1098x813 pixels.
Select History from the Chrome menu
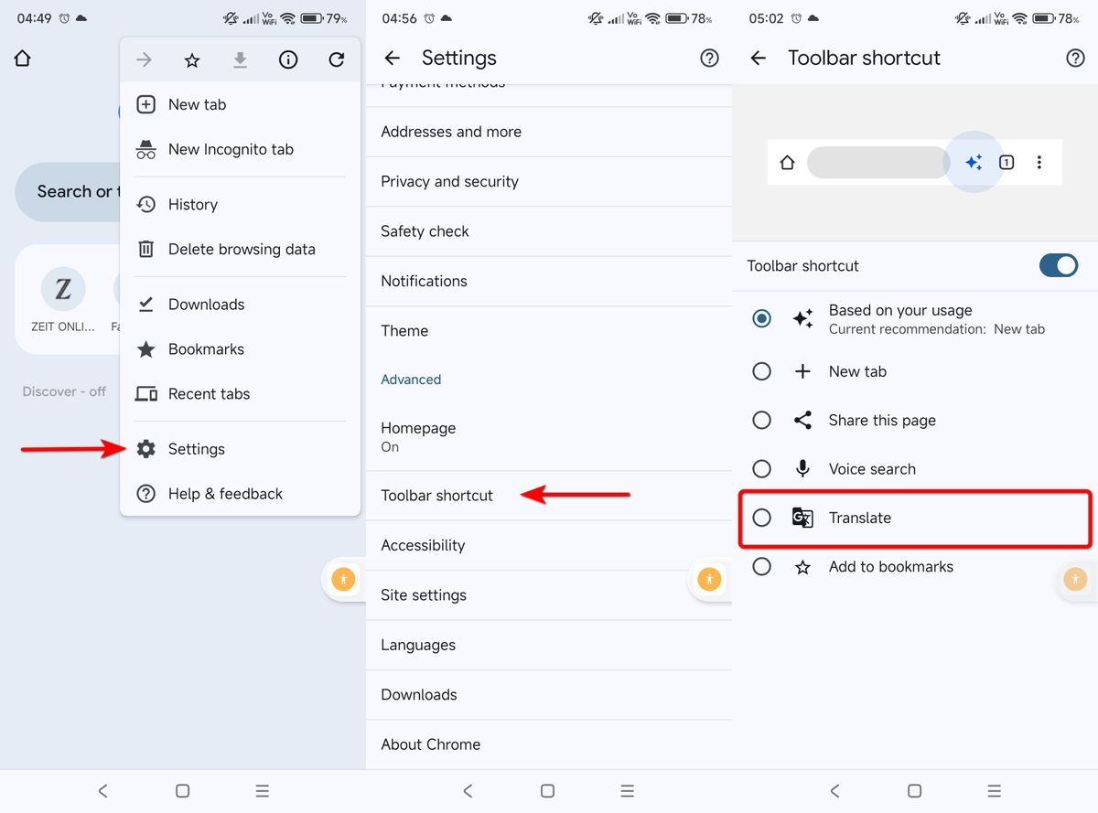click(x=192, y=204)
